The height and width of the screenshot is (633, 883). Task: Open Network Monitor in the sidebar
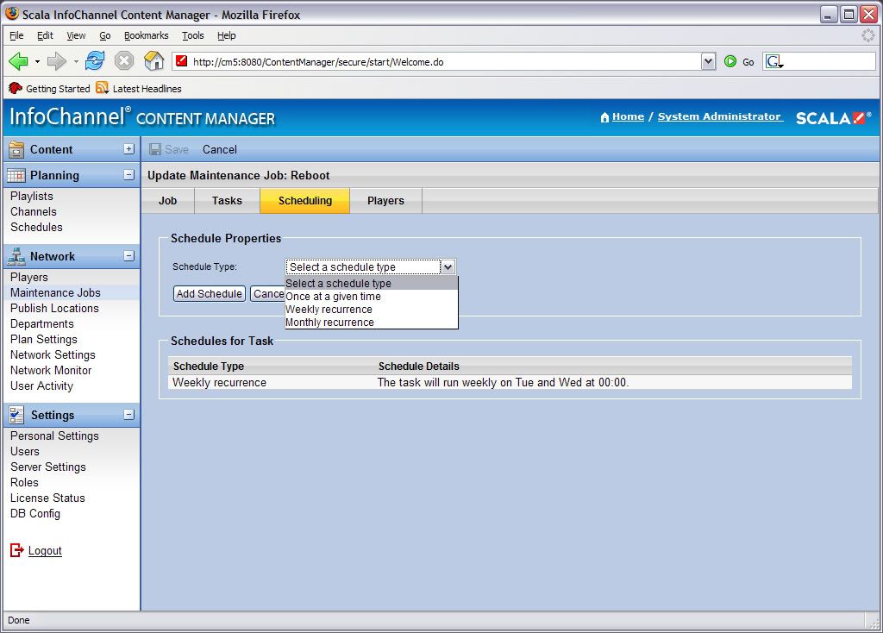point(51,370)
